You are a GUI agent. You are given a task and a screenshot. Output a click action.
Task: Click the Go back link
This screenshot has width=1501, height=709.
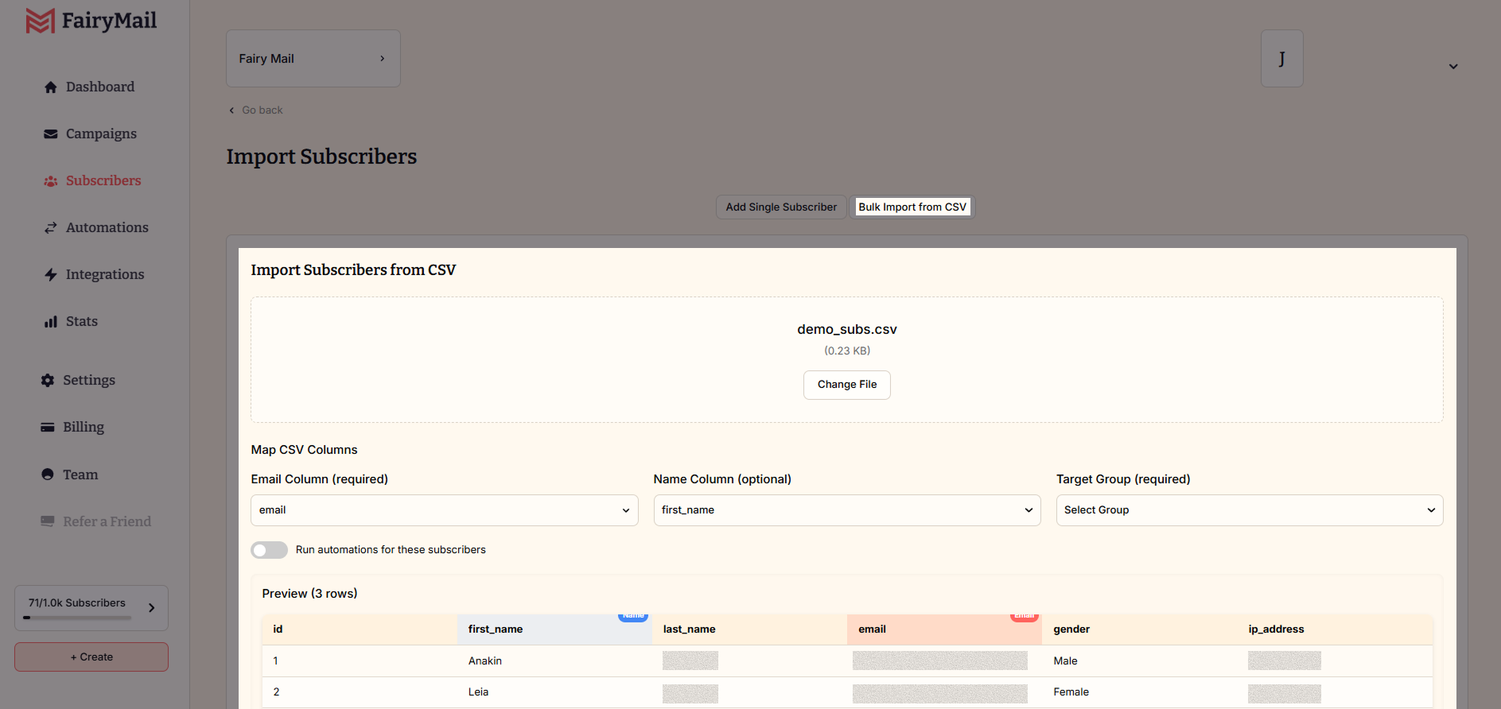(261, 110)
